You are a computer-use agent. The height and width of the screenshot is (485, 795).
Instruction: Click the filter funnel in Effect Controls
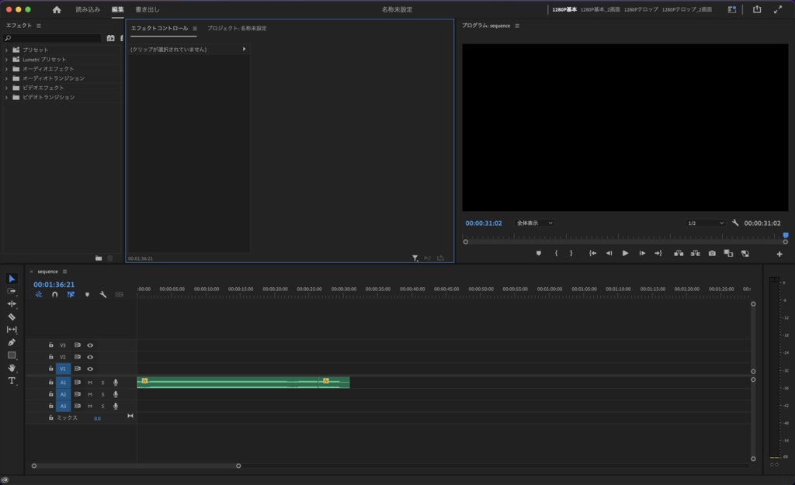click(415, 258)
